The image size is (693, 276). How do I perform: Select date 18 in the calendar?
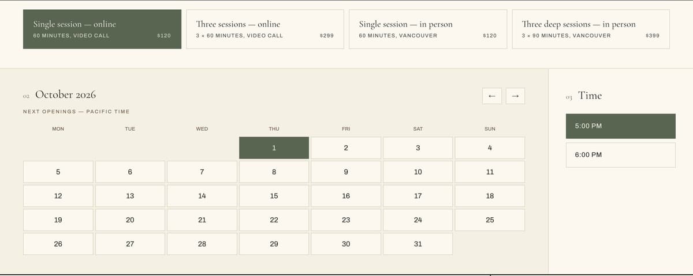click(x=490, y=196)
